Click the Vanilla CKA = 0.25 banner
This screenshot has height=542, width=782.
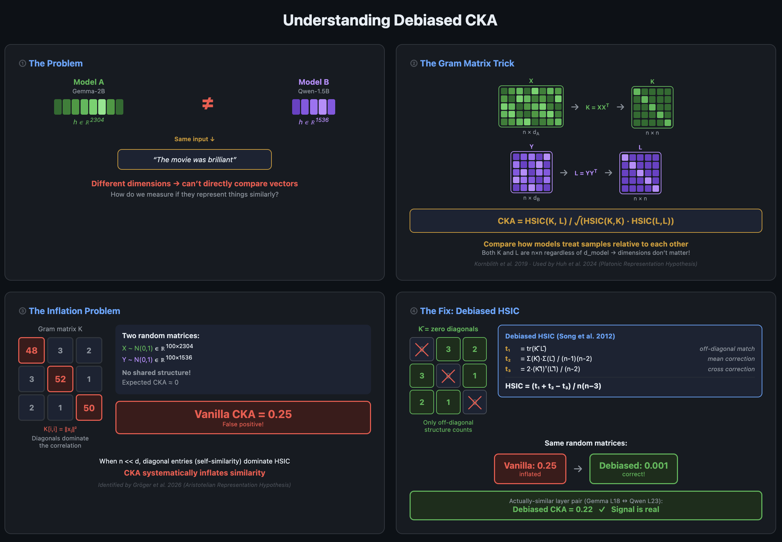tap(243, 417)
